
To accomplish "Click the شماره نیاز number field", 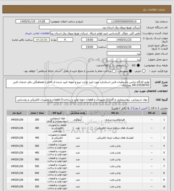I will 124,21.
